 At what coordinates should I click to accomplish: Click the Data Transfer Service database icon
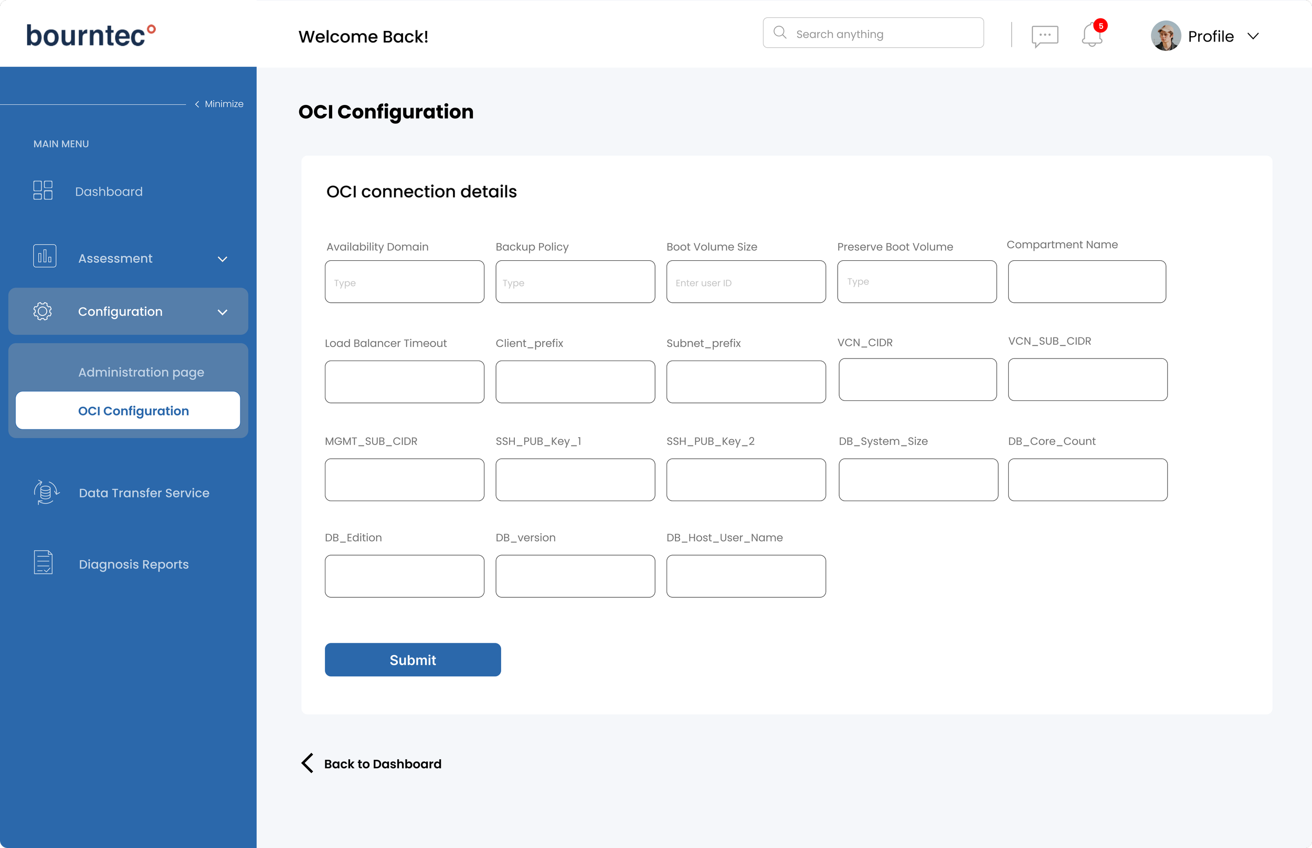(46, 492)
